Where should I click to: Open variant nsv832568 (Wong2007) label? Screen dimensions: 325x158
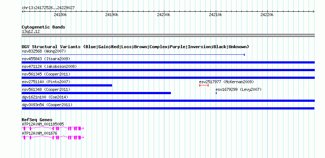[44, 51]
